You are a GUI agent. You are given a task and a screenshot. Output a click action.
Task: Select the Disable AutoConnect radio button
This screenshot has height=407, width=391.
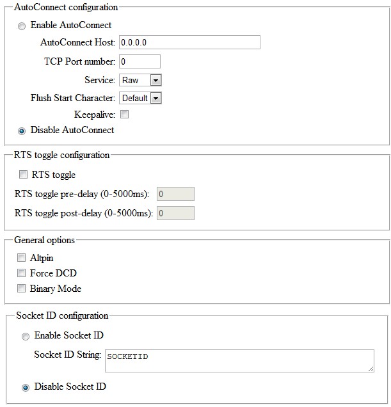(x=22, y=131)
